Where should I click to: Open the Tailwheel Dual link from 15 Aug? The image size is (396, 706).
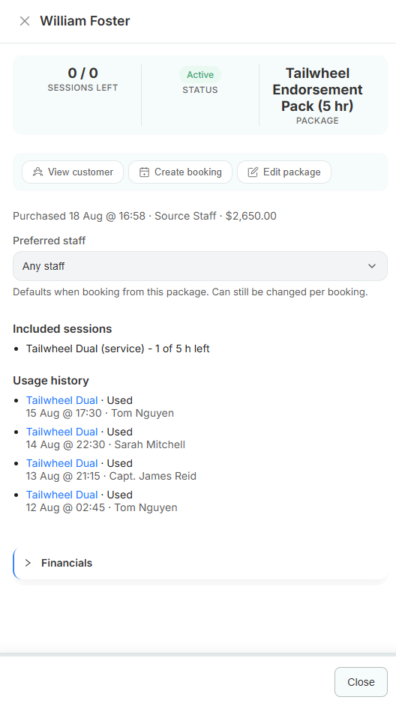[61, 400]
